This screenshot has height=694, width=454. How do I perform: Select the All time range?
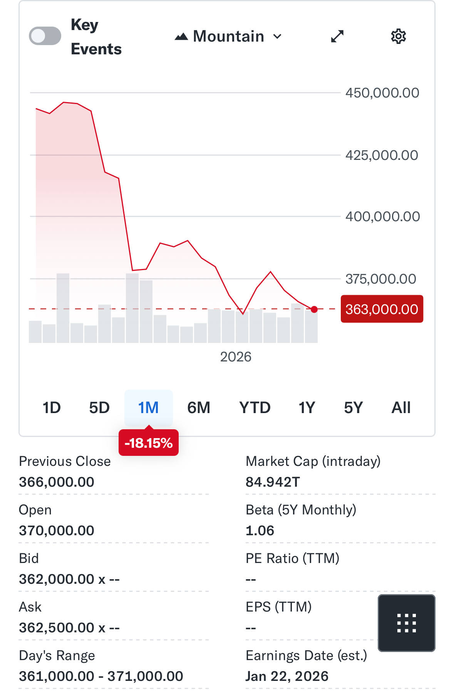(x=401, y=408)
